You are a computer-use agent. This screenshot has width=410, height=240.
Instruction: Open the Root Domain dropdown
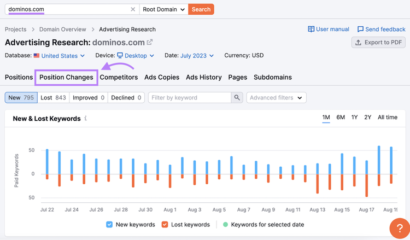[x=163, y=9]
